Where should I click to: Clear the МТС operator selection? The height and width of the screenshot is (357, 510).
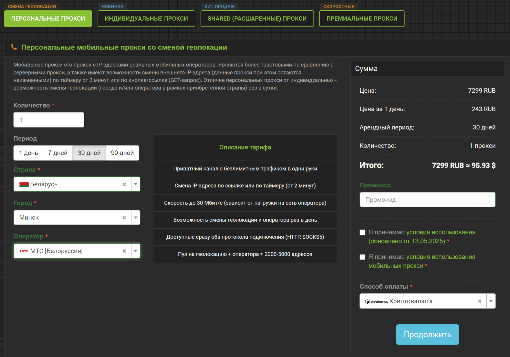124,251
